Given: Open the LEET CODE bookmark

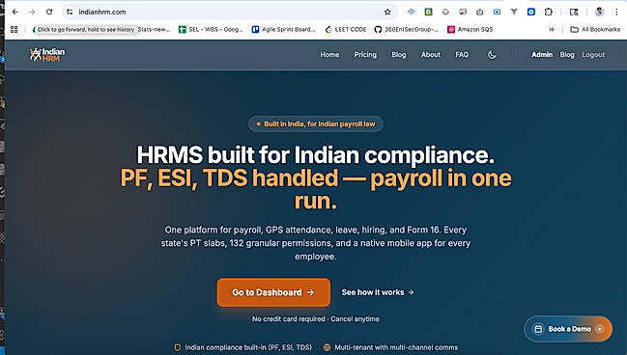Looking at the screenshot, I should (346, 29).
